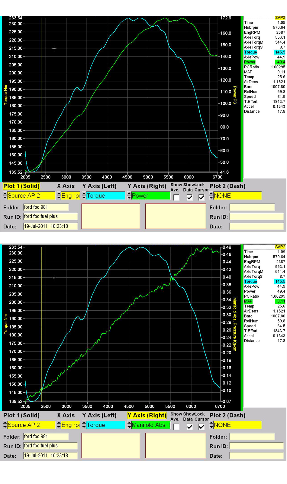
Task: Step the Plot 2 NONE selector in Manifold Abs. panel
Action: [x=211, y=425]
